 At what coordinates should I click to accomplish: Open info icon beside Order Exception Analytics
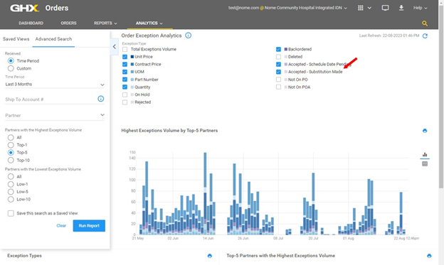[x=189, y=36]
